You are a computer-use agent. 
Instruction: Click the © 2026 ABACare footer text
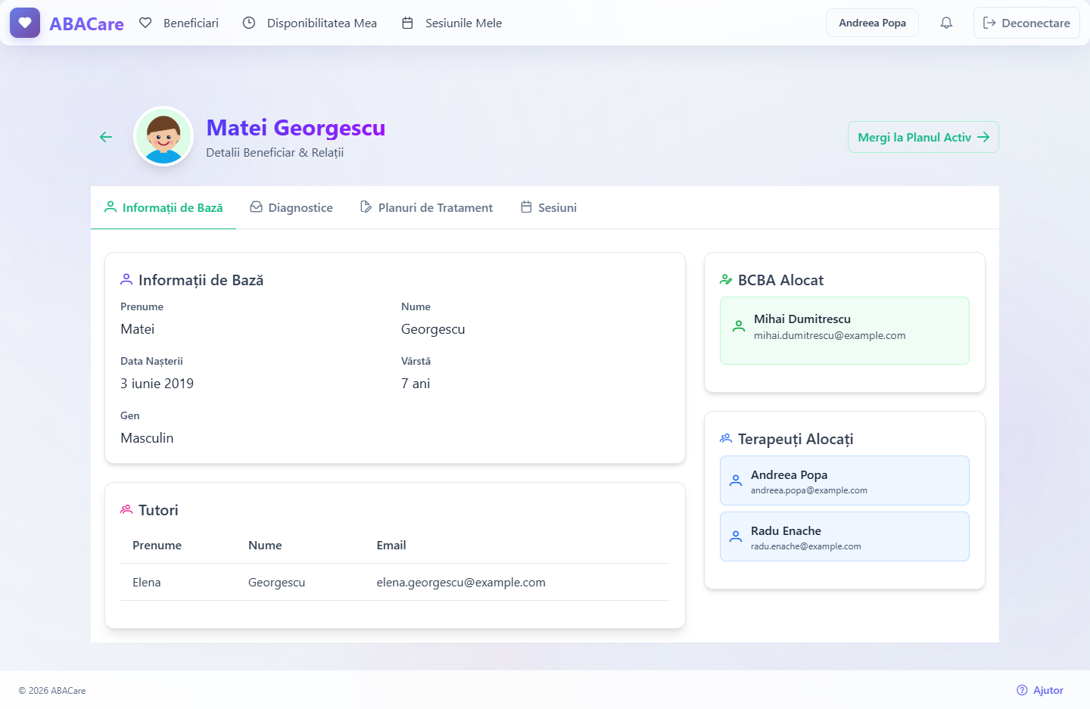pos(52,690)
